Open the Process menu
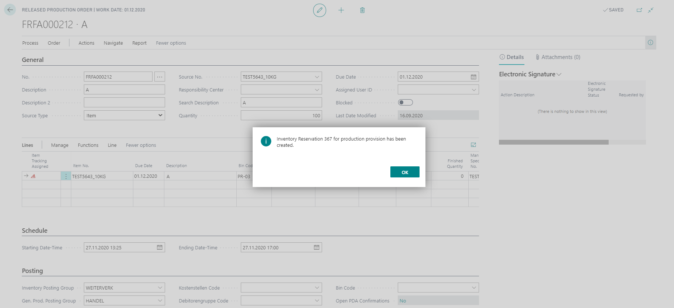674x308 pixels. pyautogui.click(x=30, y=43)
